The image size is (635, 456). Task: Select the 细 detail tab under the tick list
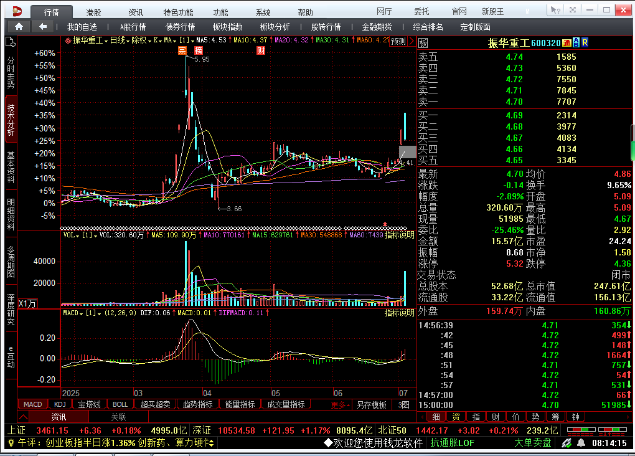(436, 417)
